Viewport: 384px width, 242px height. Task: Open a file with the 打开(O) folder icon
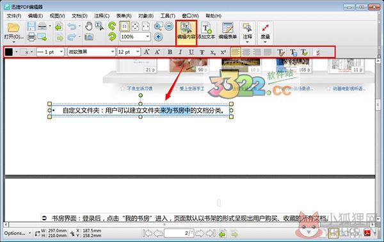click(13, 28)
